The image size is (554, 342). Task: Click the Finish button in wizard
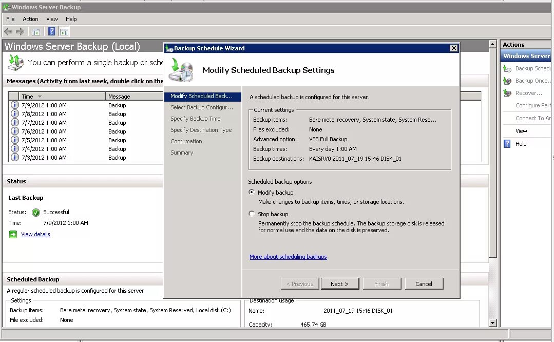pos(381,283)
